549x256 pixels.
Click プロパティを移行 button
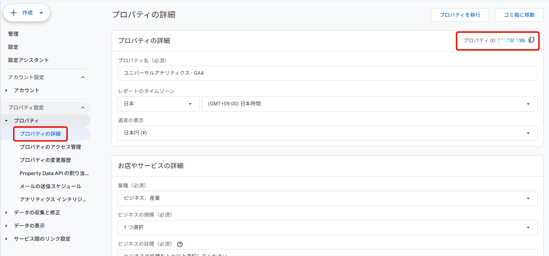460,15
